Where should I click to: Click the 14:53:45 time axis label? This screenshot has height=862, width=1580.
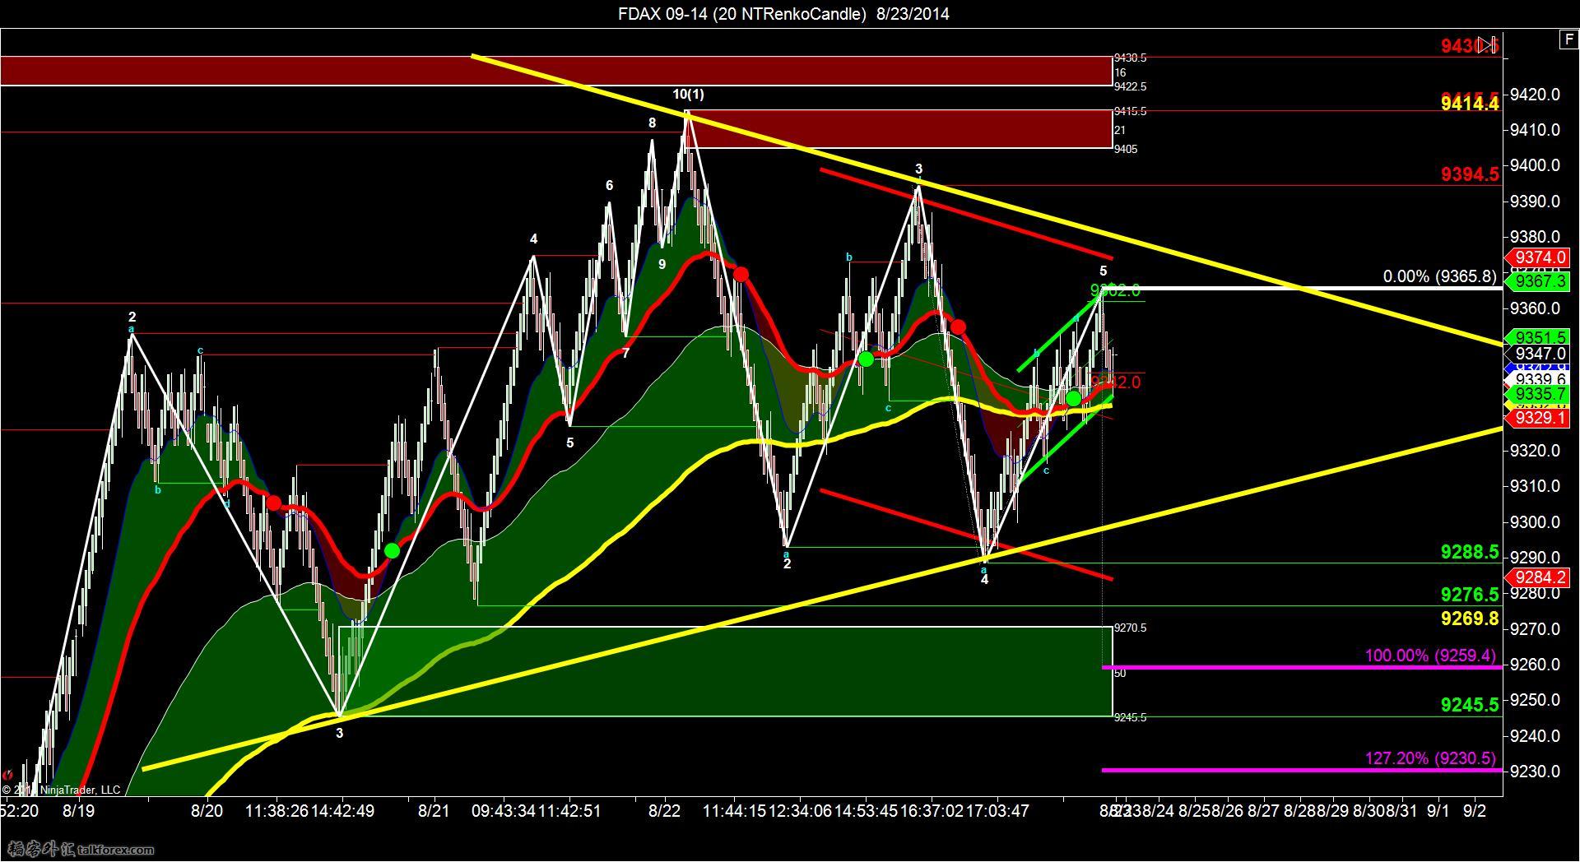(x=866, y=811)
